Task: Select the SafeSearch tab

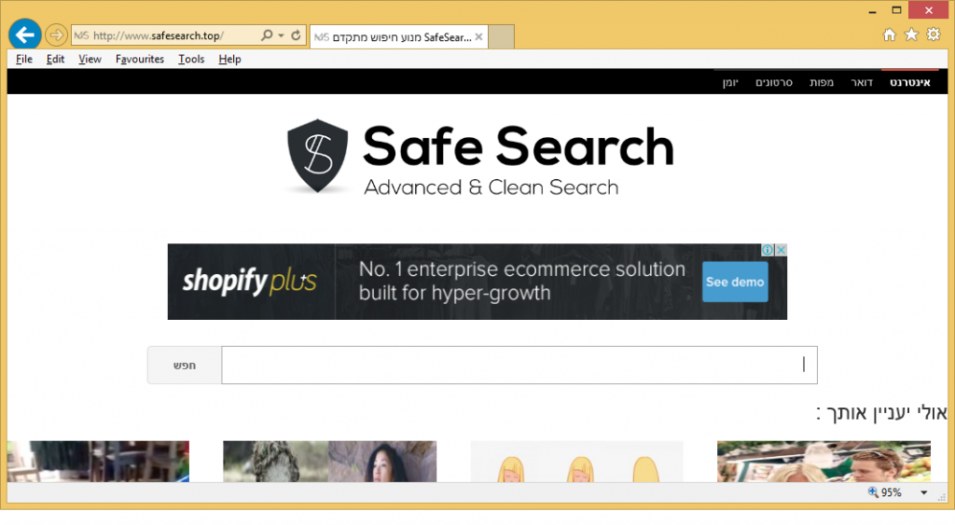Action: tap(399, 37)
